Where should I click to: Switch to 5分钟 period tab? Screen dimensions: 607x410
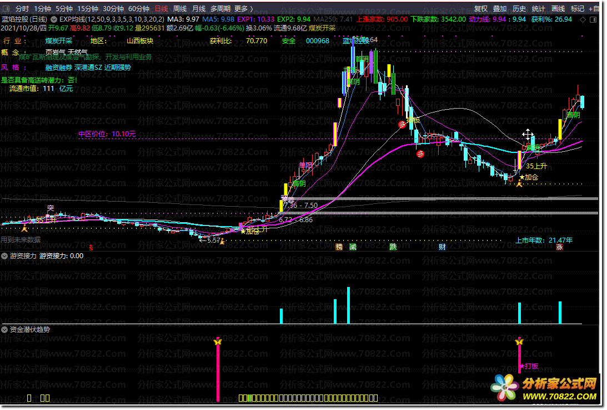(x=64, y=8)
